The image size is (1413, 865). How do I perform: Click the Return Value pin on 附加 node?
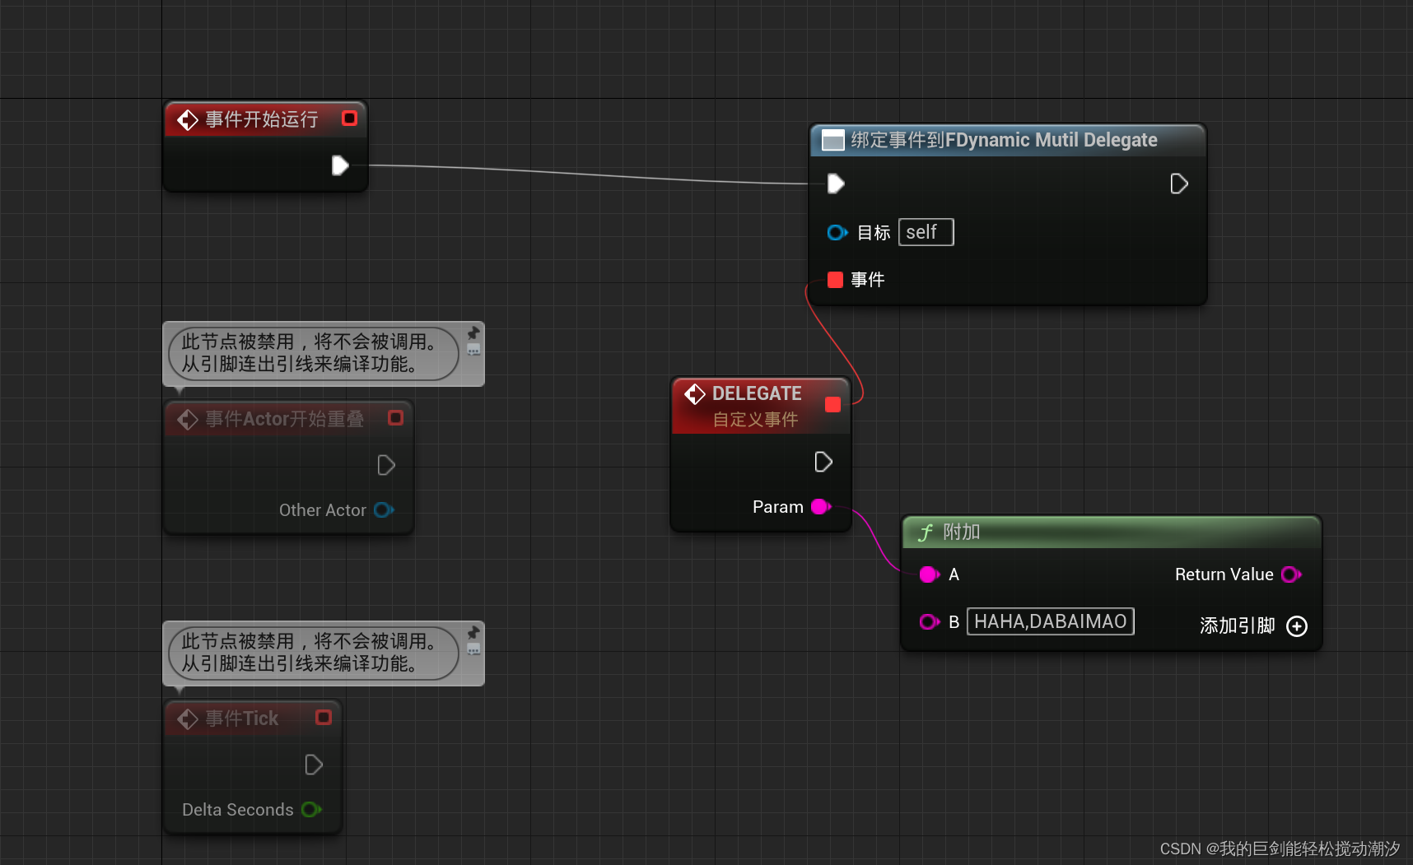pyautogui.click(x=1291, y=574)
